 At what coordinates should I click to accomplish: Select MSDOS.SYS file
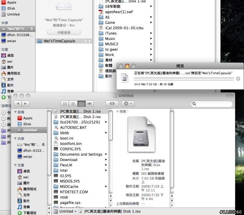pos(70,181)
